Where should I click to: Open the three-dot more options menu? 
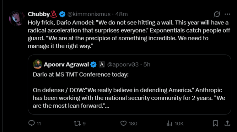pos(227,14)
